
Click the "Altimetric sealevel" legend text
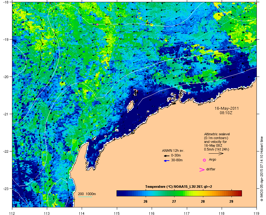pyautogui.click(x=217, y=134)
